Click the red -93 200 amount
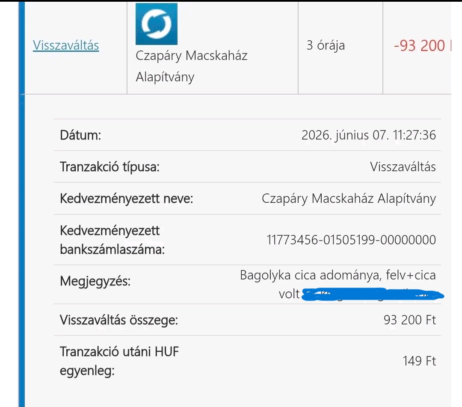The image size is (462, 407). click(419, 46)
